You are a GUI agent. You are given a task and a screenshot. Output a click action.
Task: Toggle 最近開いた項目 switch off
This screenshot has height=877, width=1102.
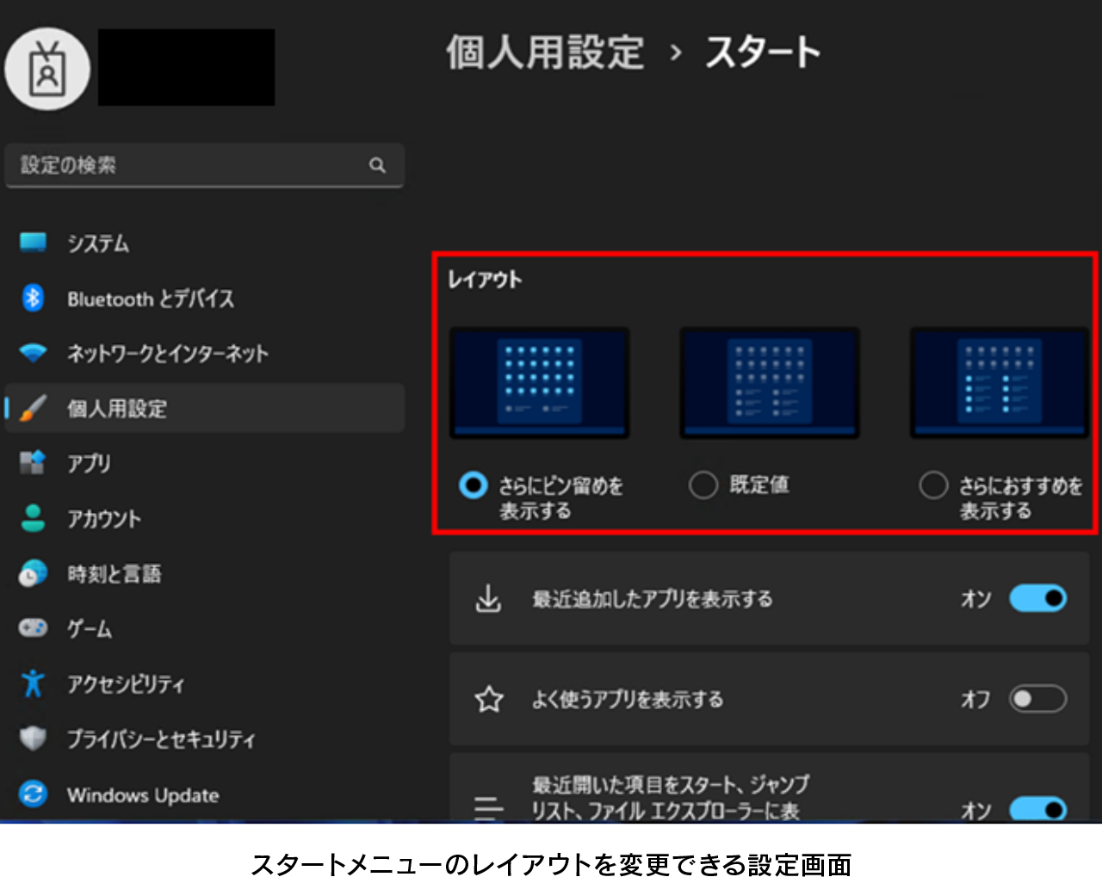click(1037, 809)
